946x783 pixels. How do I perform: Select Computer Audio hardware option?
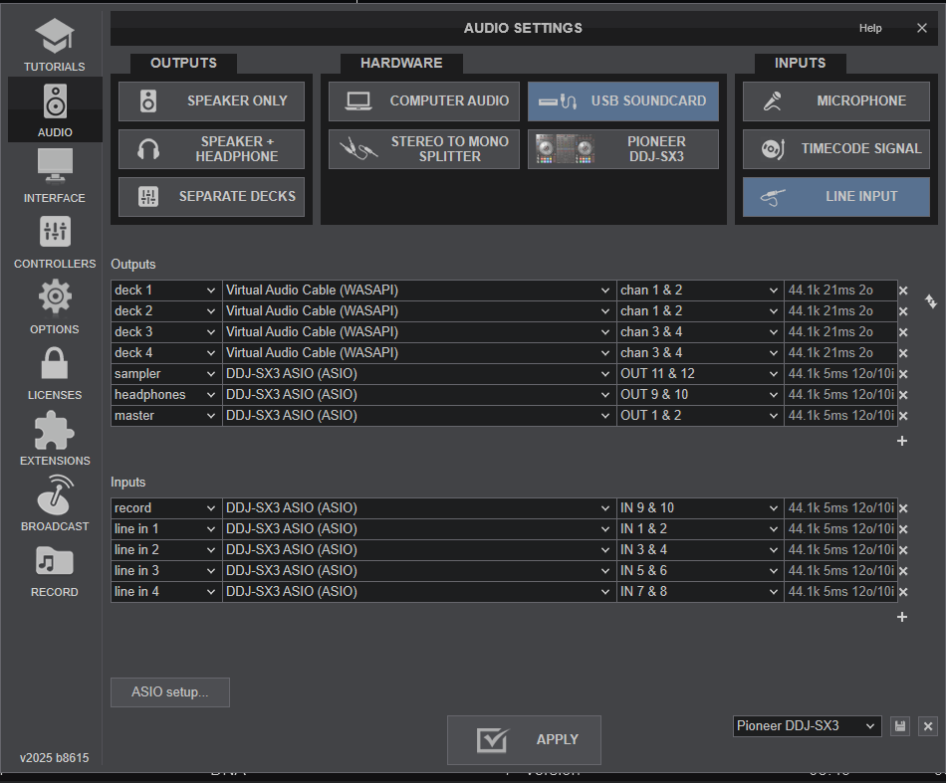[423, 101]
